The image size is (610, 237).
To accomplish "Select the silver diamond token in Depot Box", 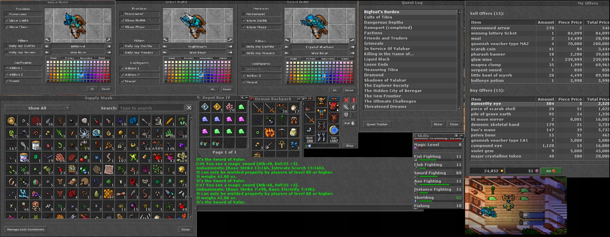I will coord(205,107).
